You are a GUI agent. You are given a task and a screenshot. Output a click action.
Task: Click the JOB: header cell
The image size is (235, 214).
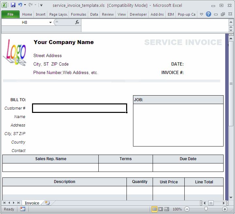(x=178, y=99)
